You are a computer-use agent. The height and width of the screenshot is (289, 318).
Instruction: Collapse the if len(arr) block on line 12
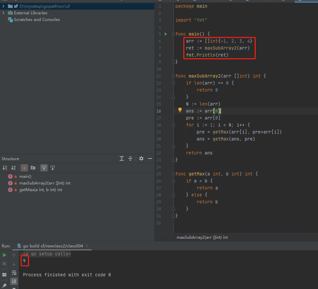(173, 83)
